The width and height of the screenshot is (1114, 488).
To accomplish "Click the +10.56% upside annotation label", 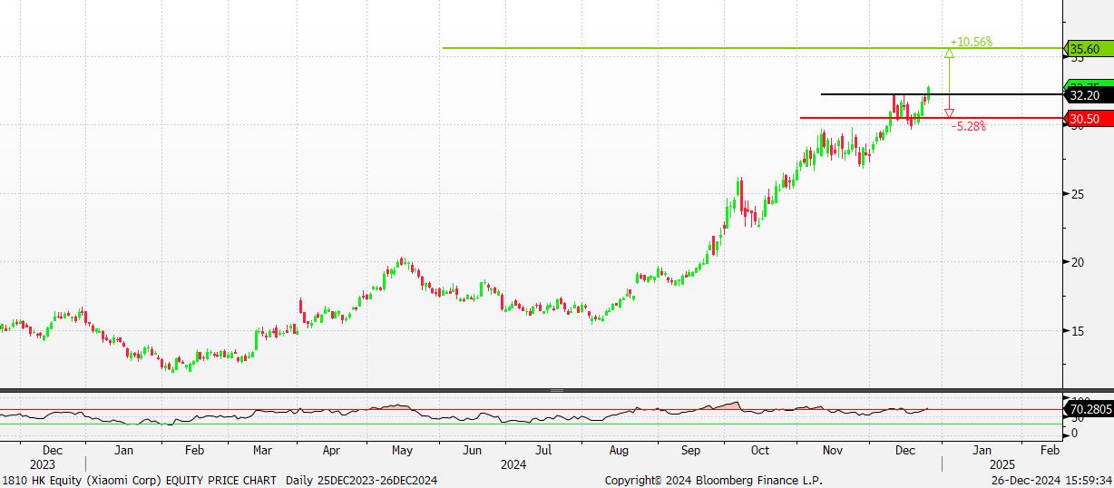I will [x=972, y=42].
